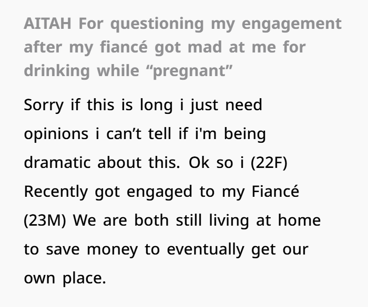Click the word "dramatic" in the post body
368x307 pixels.
[x=57, y=163]
